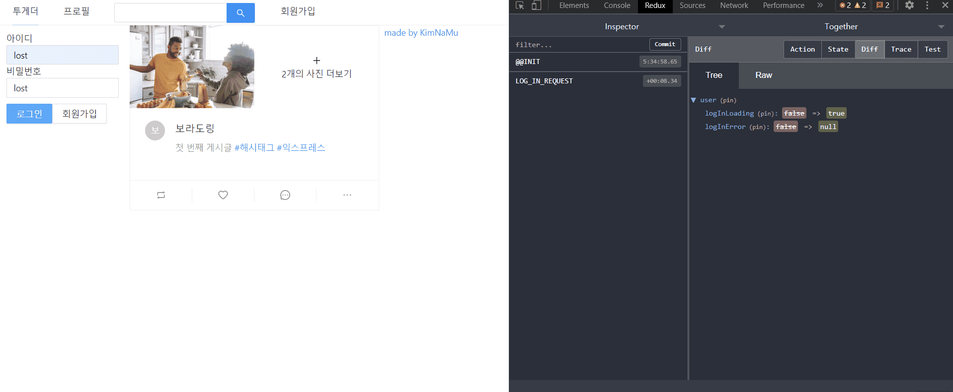Open the 투게더 menu item
The width and height of the screenshot is (953, 392).
[25, 11]
